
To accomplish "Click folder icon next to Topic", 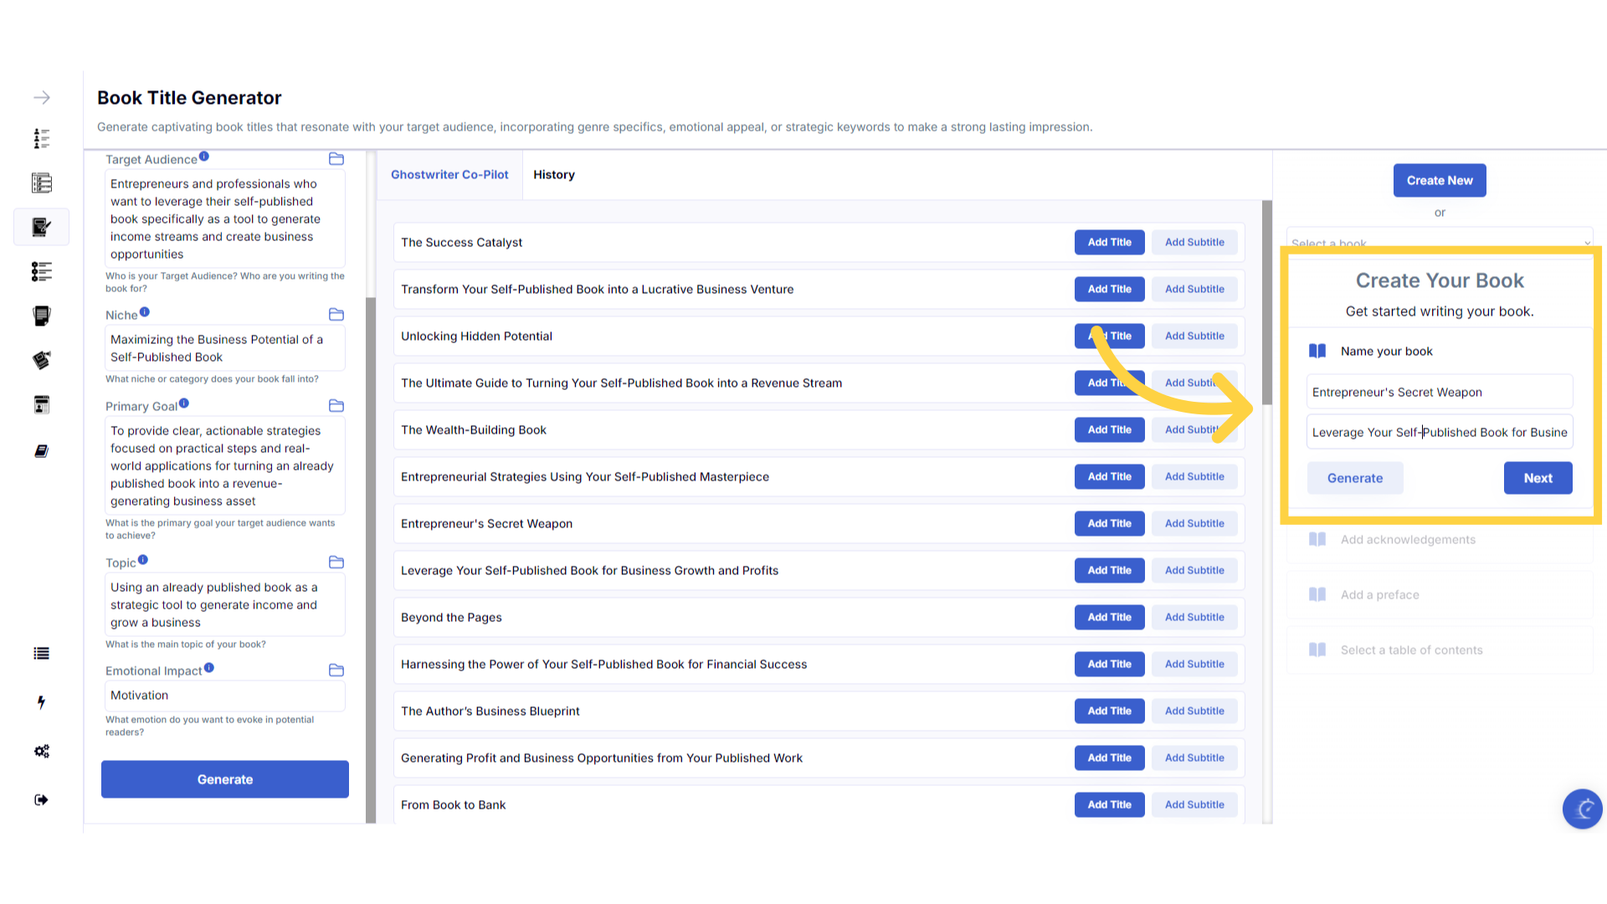I will 336,562.
